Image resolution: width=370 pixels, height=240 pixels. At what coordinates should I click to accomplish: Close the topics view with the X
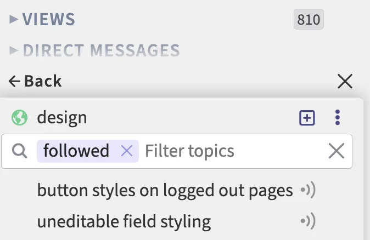[x=345, y=82]
